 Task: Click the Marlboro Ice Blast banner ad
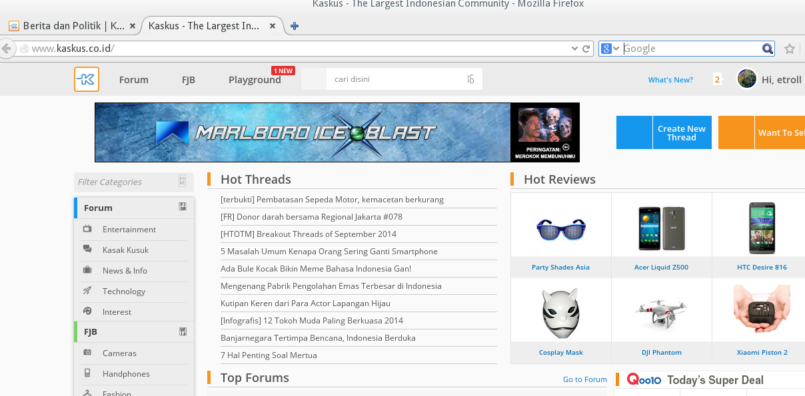point(337,132)
